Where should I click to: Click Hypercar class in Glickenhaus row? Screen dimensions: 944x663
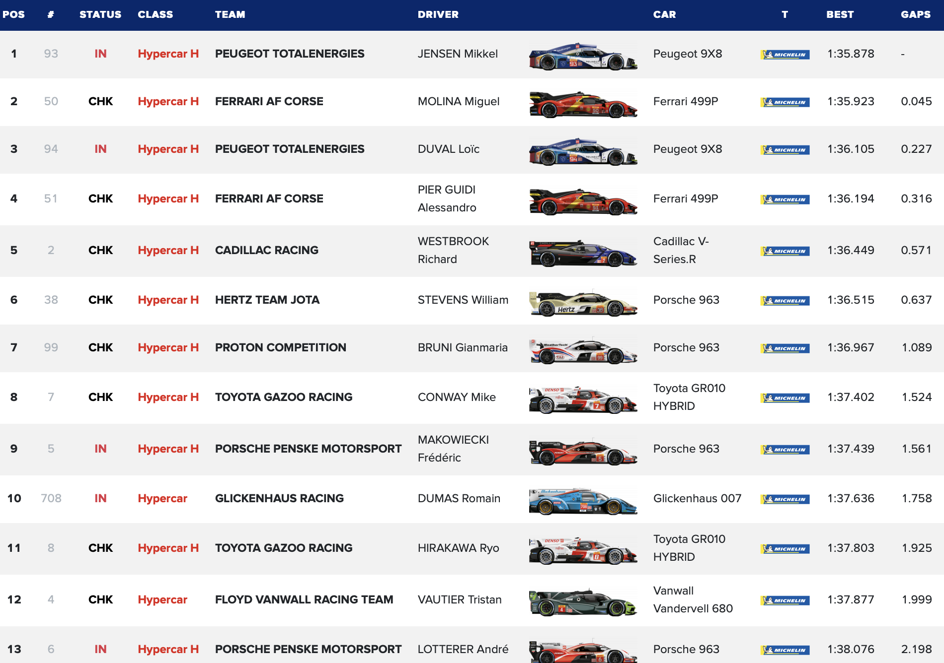[162, 498]
